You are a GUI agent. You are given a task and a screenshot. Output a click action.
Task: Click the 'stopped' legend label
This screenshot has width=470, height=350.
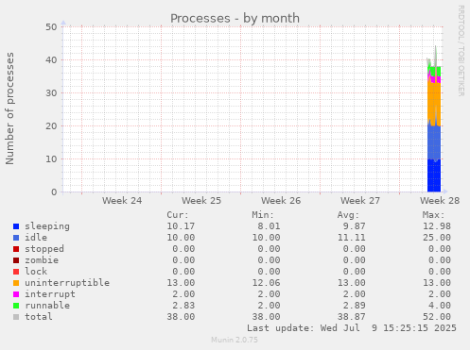[44, 249]
